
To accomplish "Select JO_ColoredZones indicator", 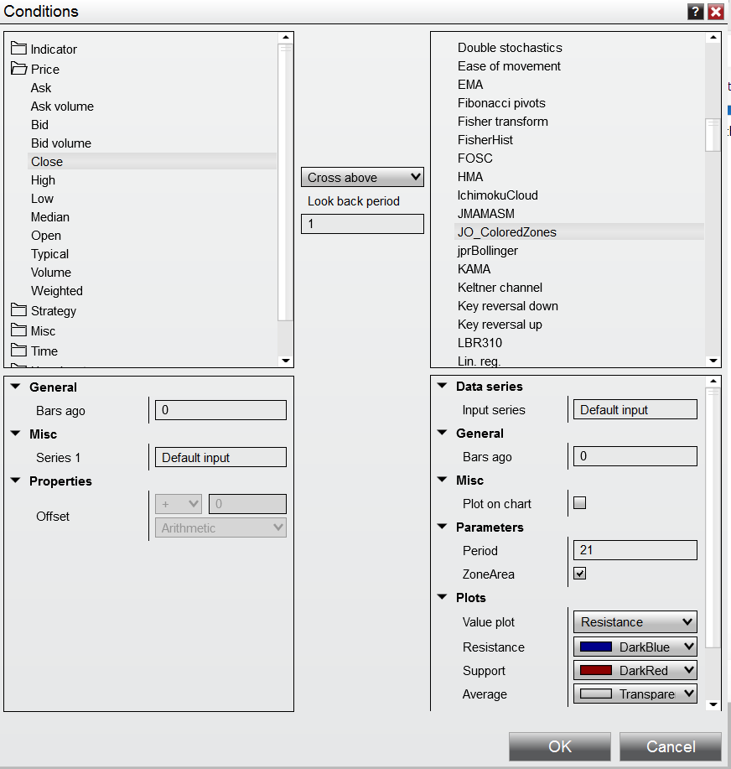I will coord(579,232).
